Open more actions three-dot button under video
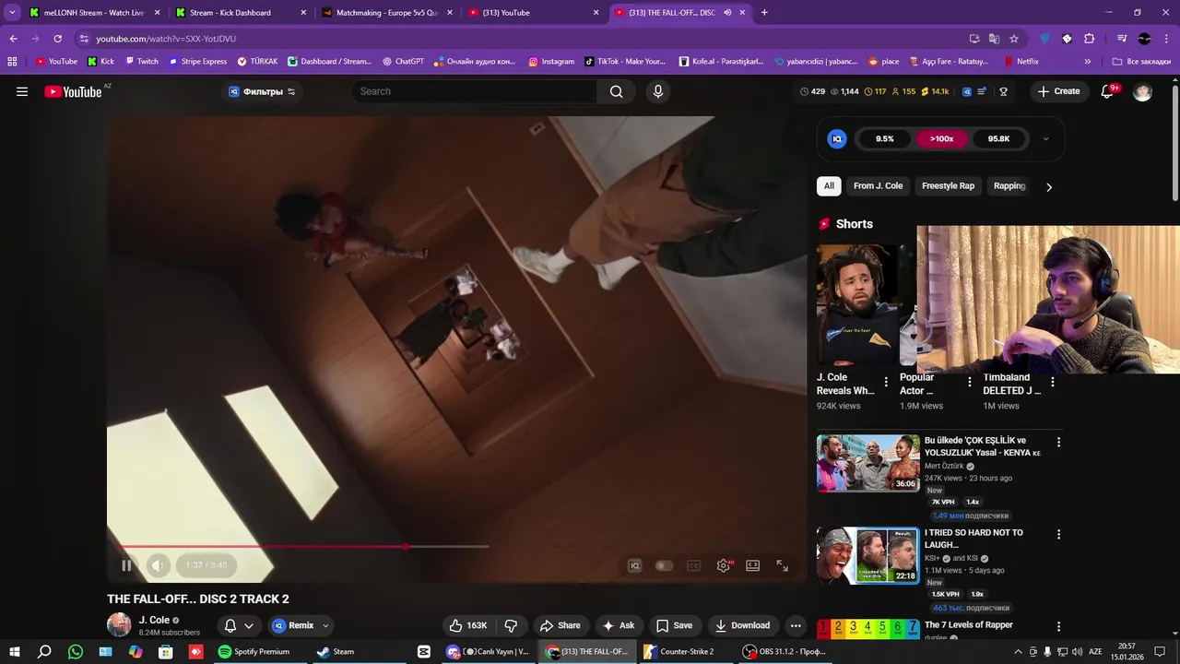Screen dimensions: 1180x664 [x=796, y=625]
